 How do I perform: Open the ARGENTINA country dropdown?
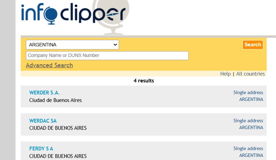click(72, 45)
